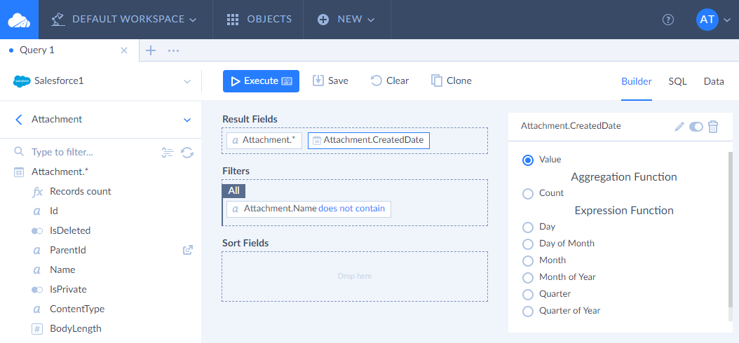
Task: Select the Quarter radio option
Action: point(528,294)
